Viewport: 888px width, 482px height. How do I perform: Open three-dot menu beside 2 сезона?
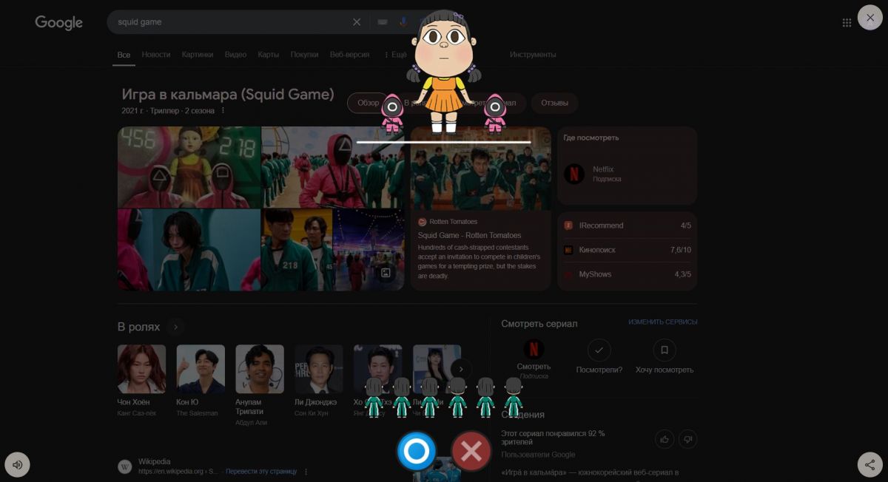223,111
